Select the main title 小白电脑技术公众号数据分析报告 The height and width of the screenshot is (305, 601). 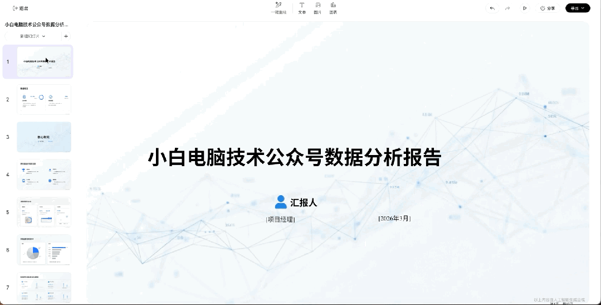click(x=295, y=157)
